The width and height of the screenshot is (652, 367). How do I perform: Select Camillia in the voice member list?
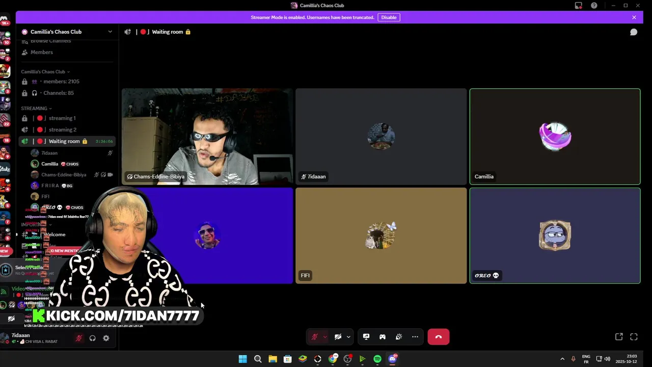(71, 164)
